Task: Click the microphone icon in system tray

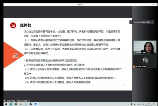Action: pyautogui.click(x=131, y=104)
